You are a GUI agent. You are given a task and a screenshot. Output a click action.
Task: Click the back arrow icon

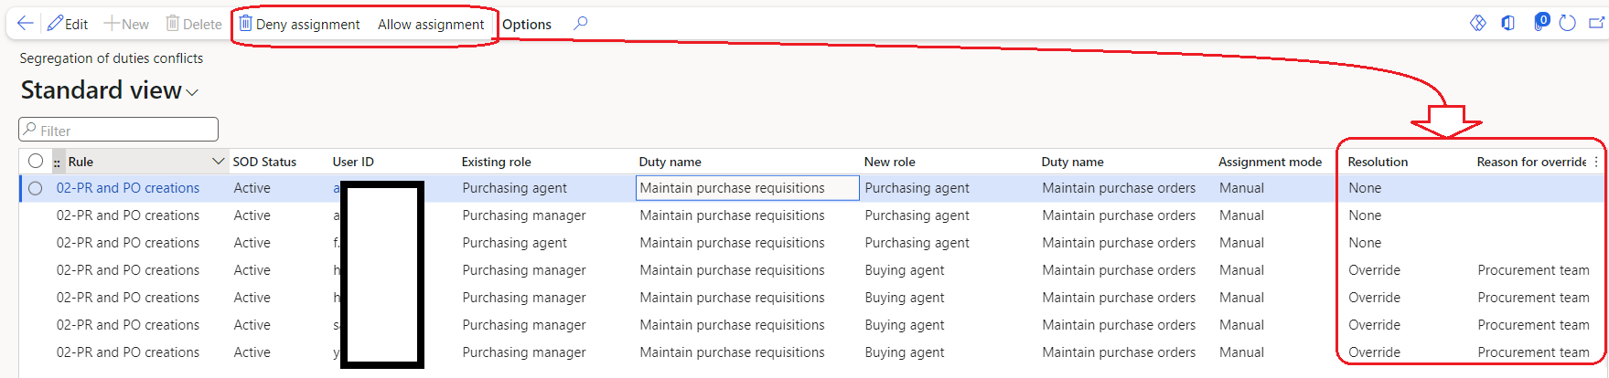25,24
